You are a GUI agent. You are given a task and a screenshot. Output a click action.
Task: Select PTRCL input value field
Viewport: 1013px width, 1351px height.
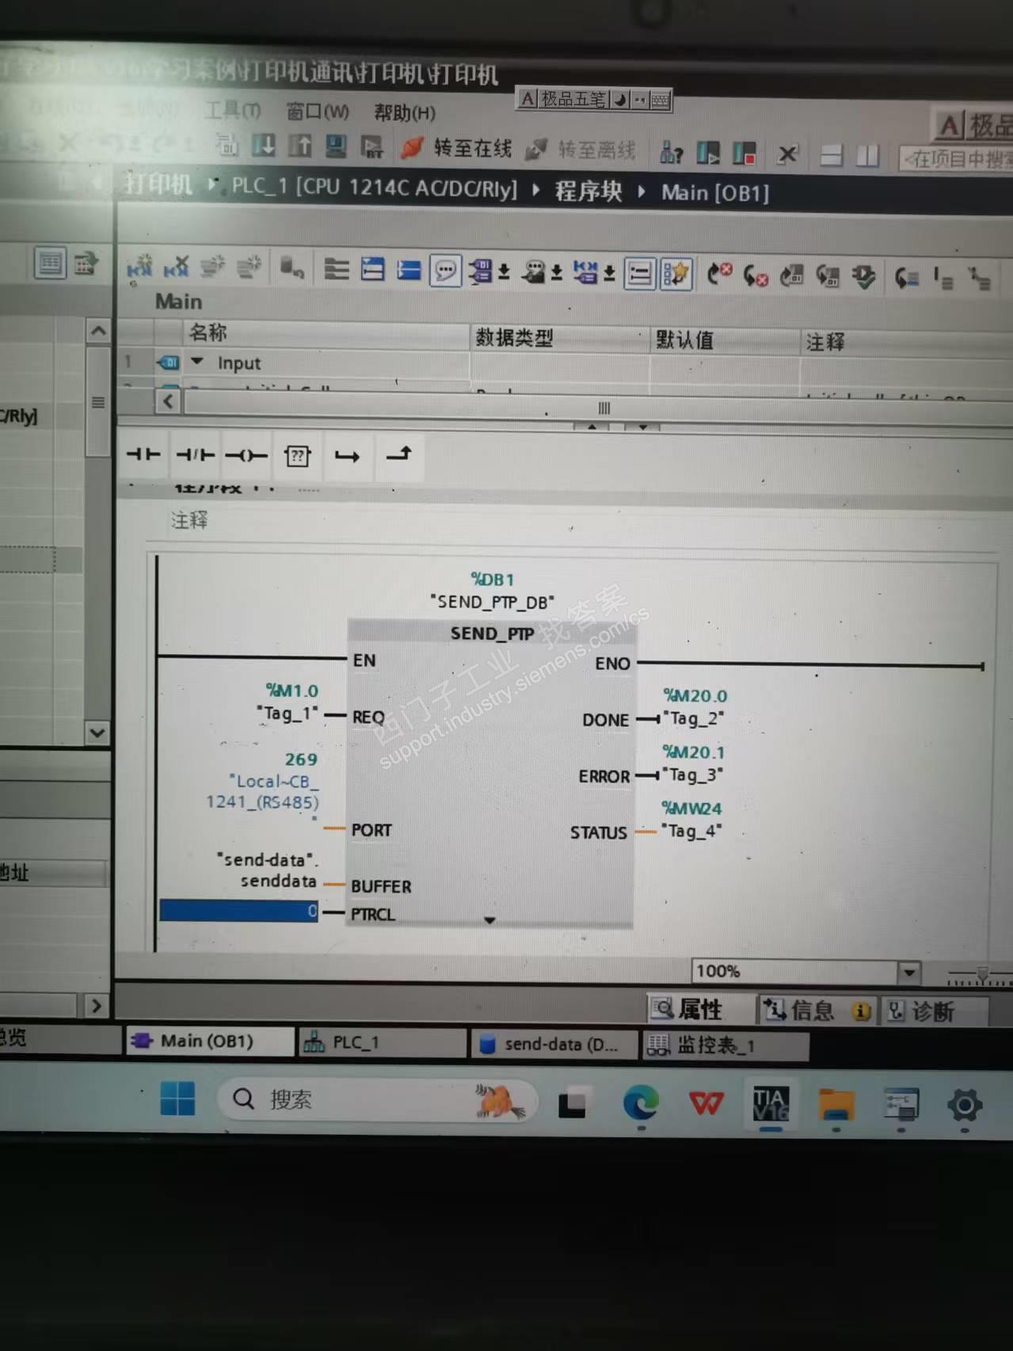(x=238, y=911)
